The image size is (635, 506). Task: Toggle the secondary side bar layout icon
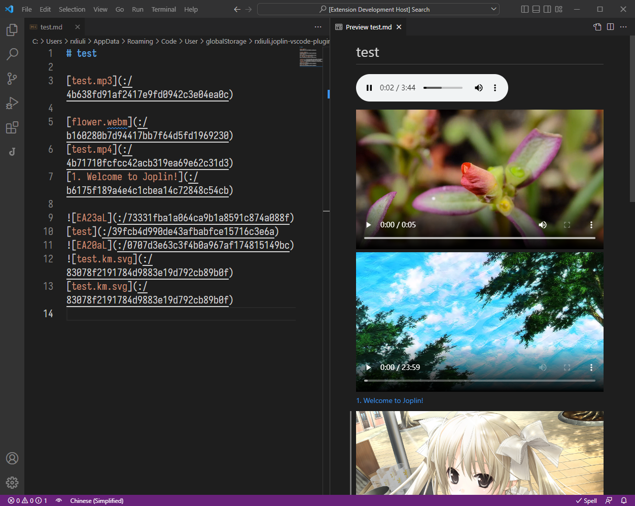(x=547, y=9)
